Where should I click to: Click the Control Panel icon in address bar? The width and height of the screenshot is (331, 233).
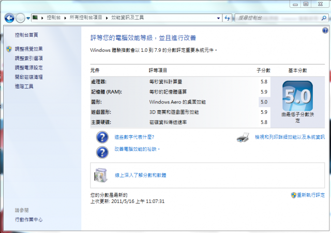[35, 18]
